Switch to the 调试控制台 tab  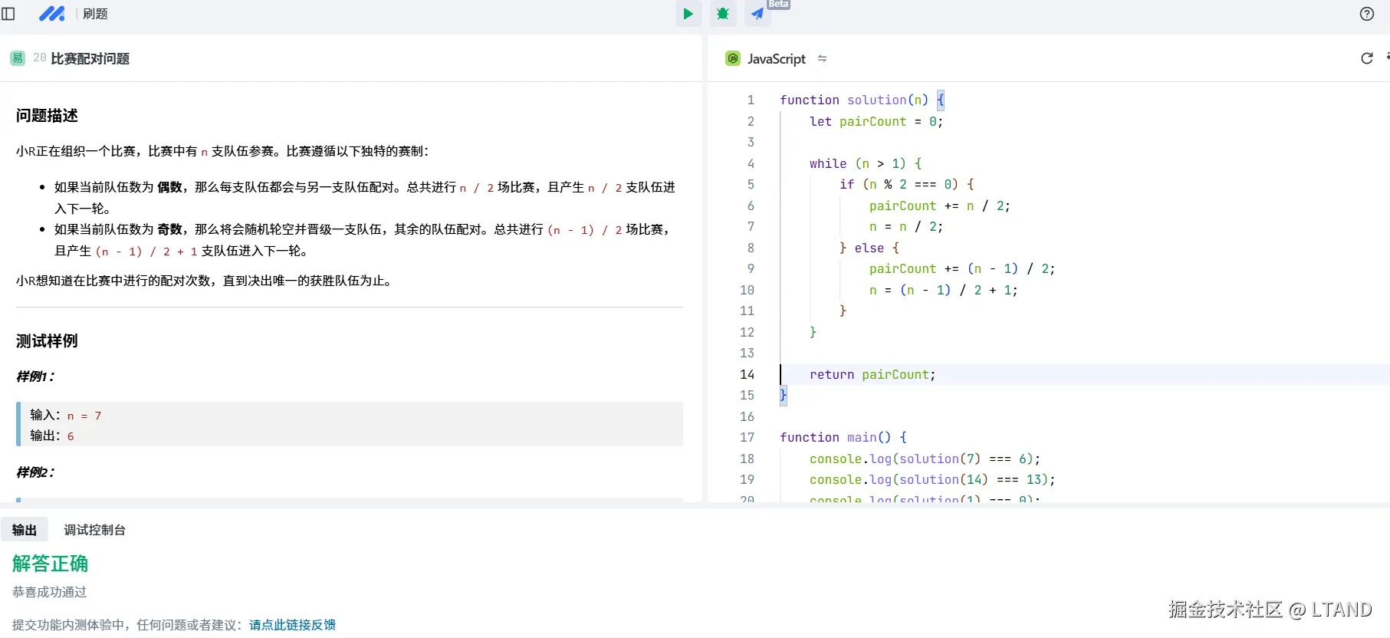tap(94, 530)
